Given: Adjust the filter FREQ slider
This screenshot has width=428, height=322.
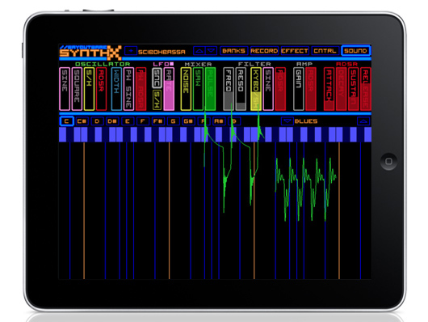Looking at the screenshot, I should click(229, 89).
